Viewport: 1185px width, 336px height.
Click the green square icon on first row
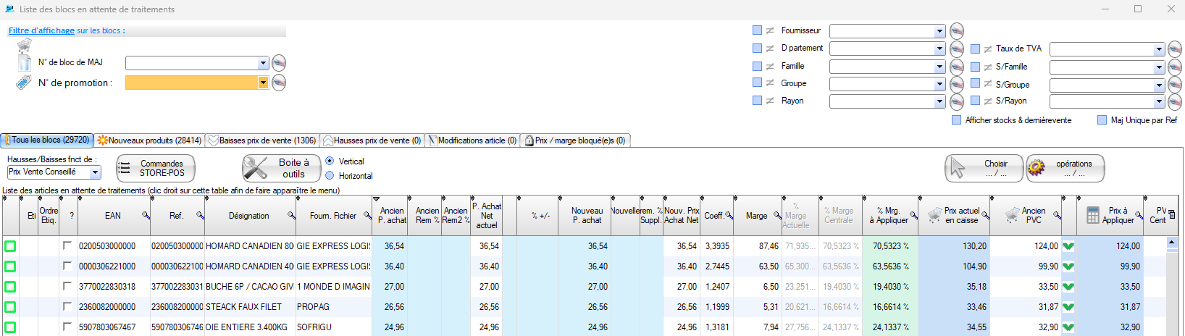(10, 246)
